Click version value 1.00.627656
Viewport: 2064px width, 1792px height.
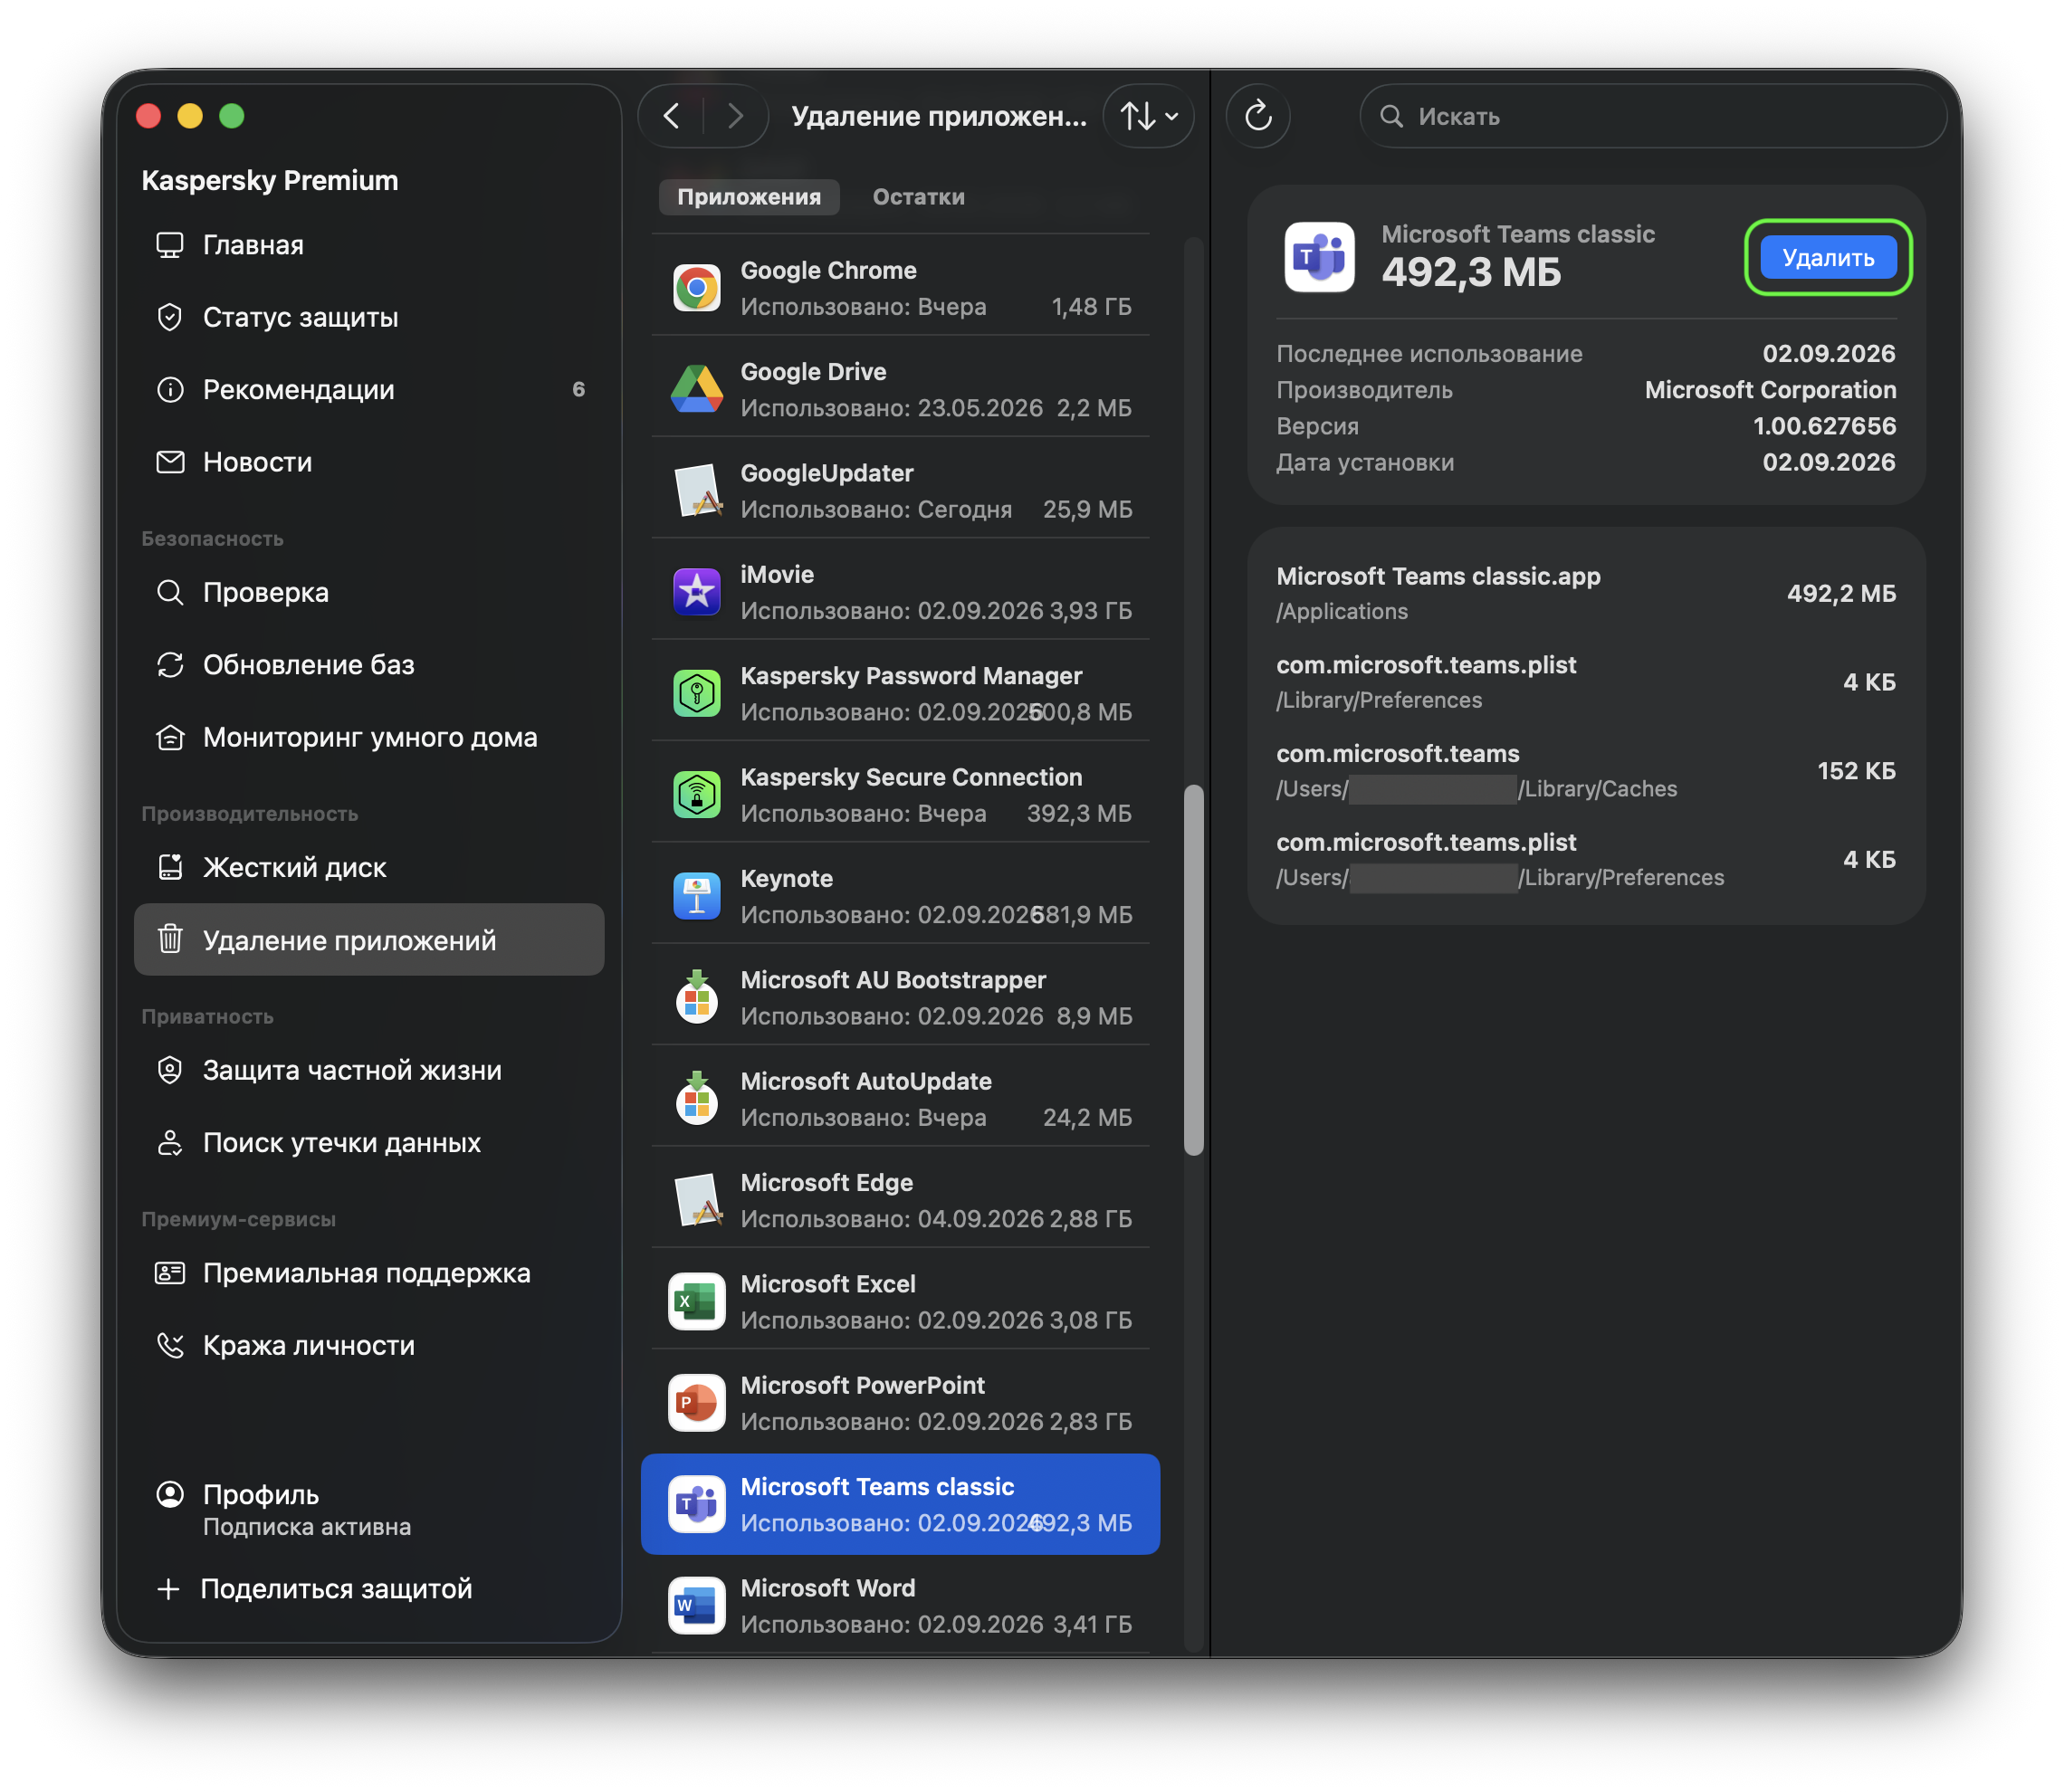[x=1823, y=426]
